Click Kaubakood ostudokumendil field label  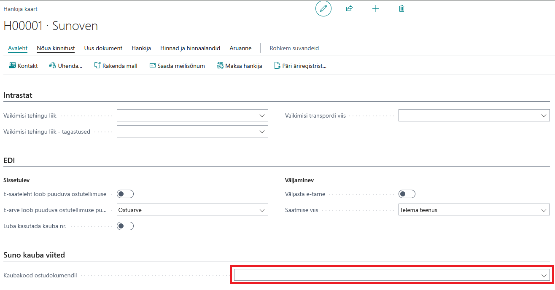click(x=40, y=275)
